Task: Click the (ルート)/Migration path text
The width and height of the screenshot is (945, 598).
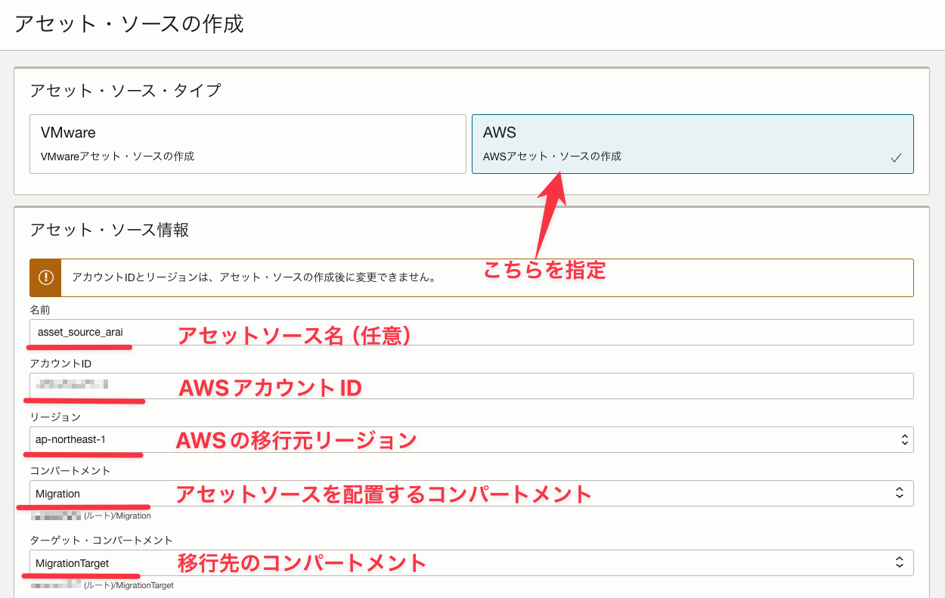Action: click(117, 516)
